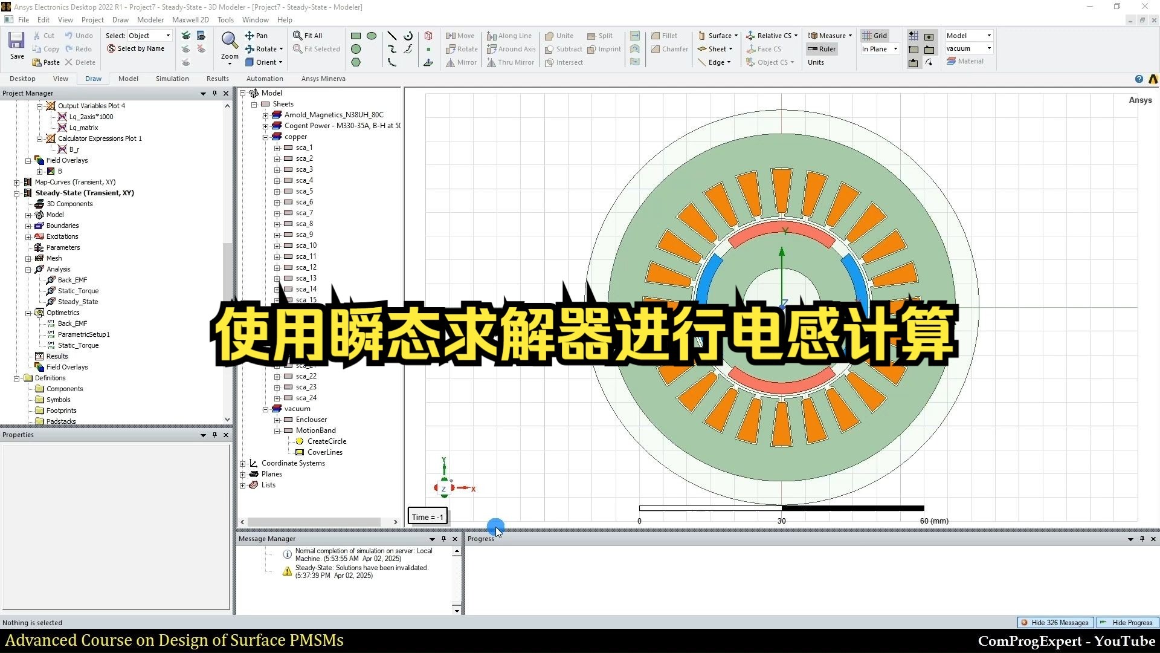The image size is (1160, 653).
Task: Click Hide 326 Messages button
Action: pos(1055,622)
